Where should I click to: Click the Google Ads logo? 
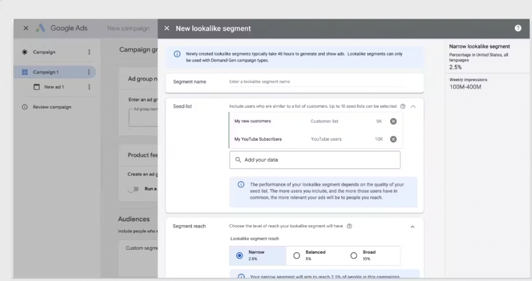pyautogui.click(x=40, y=28)
